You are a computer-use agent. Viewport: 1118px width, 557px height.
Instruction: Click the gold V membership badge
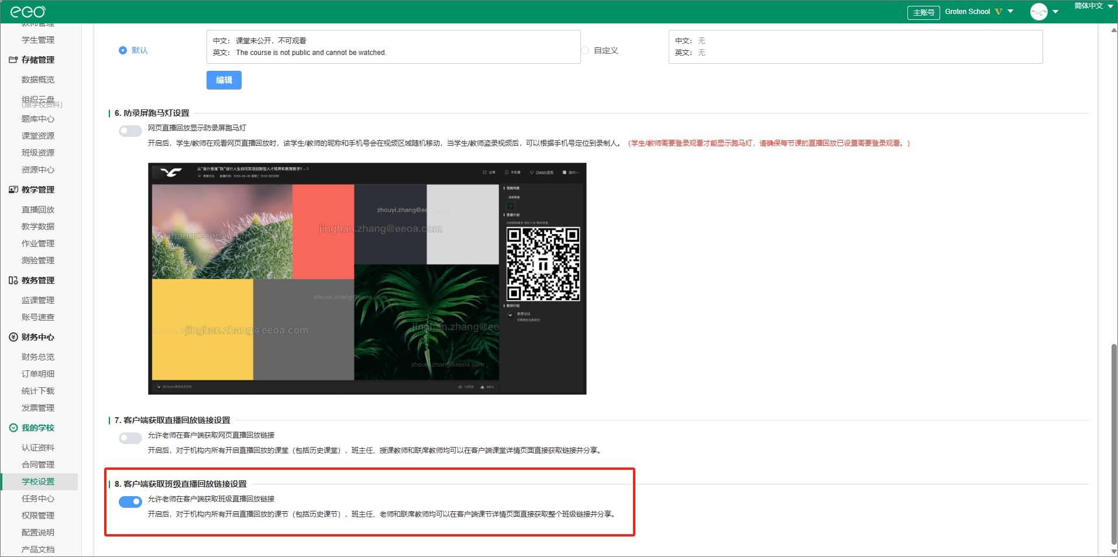pos(998,12)
